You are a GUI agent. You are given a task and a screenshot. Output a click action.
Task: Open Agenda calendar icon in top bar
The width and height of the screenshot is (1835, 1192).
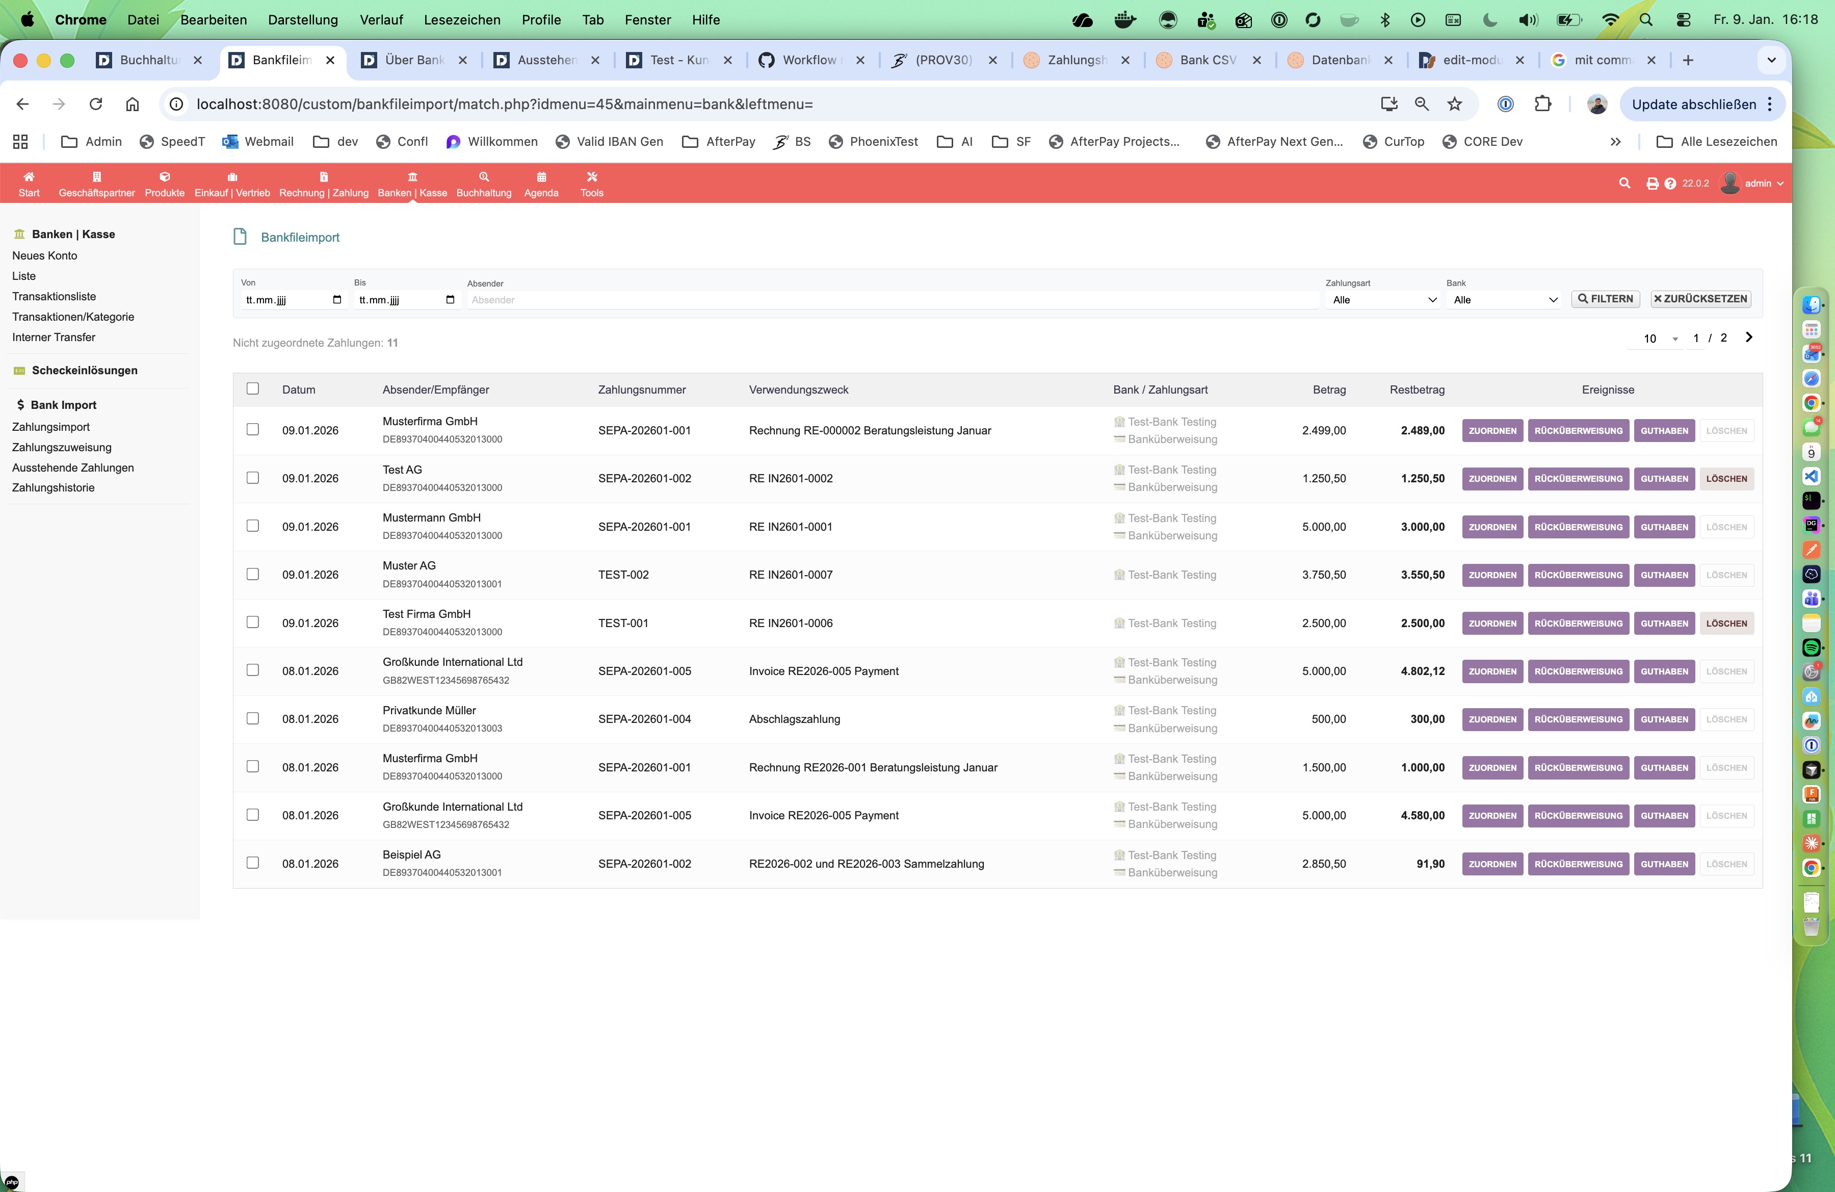pyautogui.click(x=540, y=177)
